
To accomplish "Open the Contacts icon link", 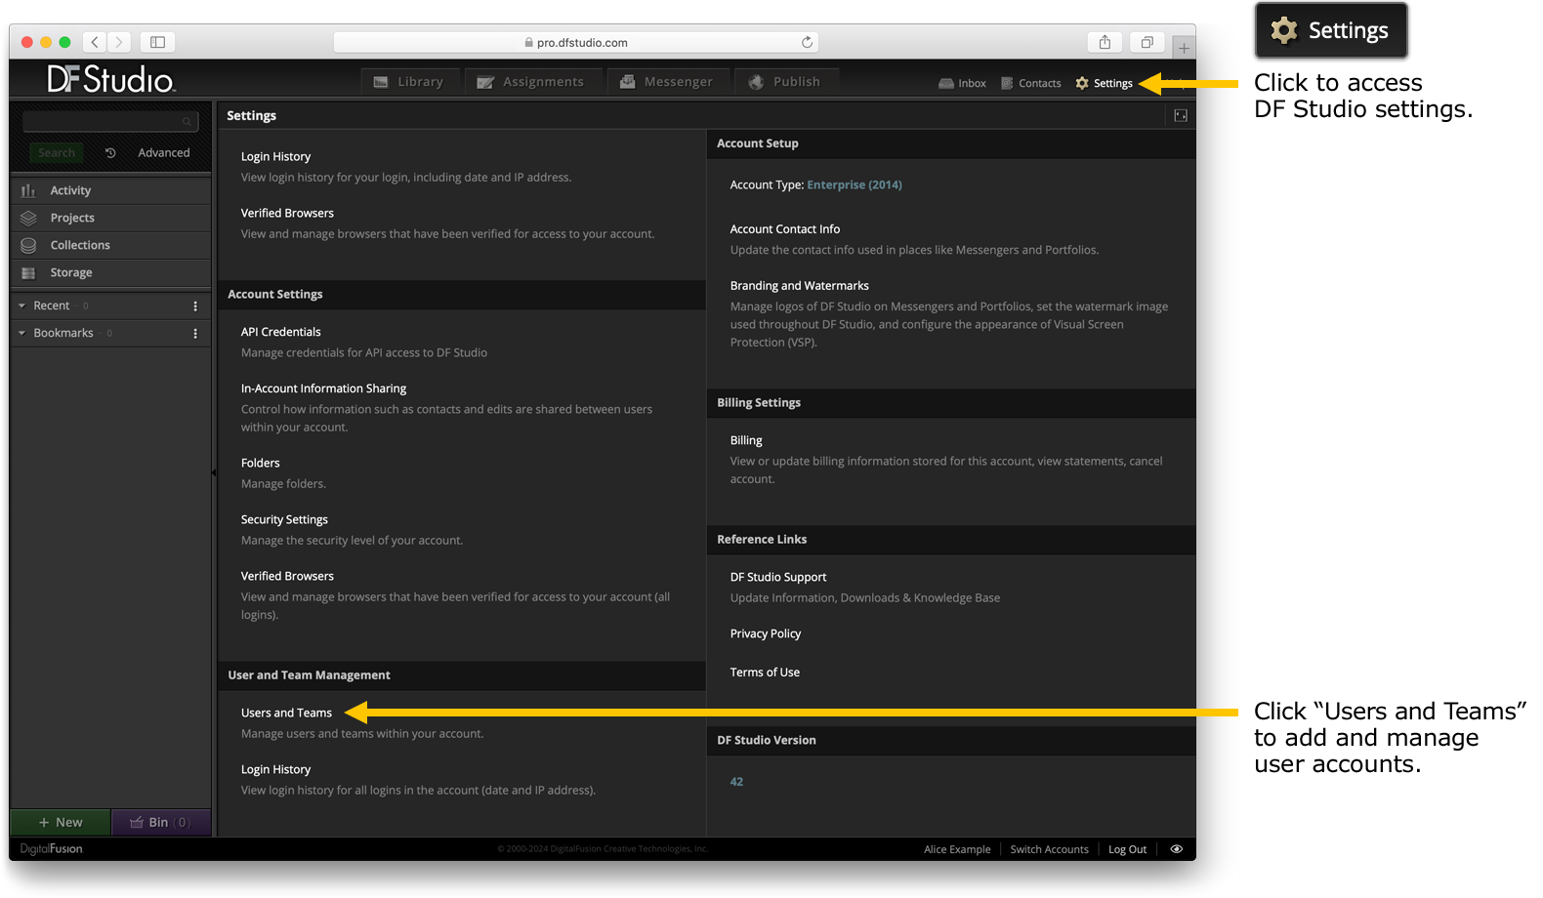I will (1007, 84).
